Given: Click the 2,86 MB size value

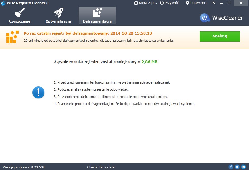Looking at the screenshot, I should [x=150, y=62].
